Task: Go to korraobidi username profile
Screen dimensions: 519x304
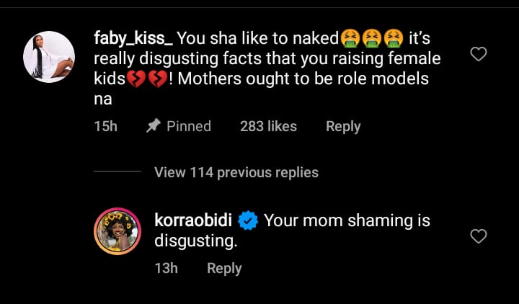Action: click(x=195, y=220)
